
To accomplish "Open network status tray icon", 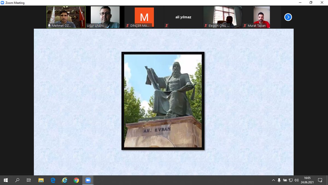I will [291, 180].
